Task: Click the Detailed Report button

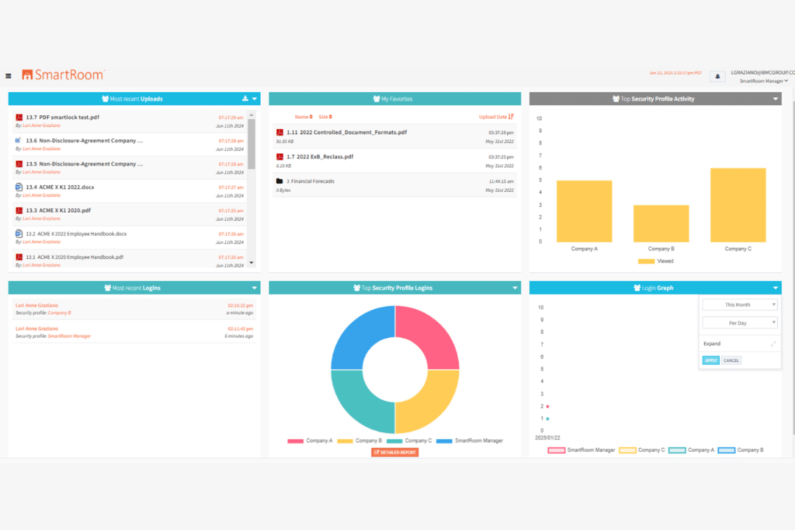Action: point(394,452)
